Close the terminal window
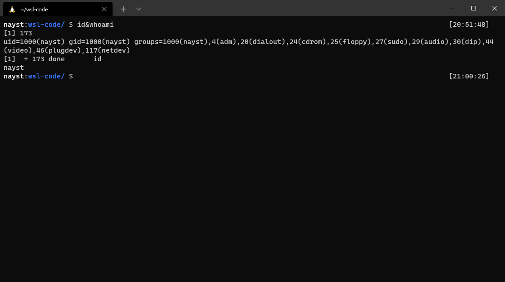The image size is (505, 282). pos(495,8)
